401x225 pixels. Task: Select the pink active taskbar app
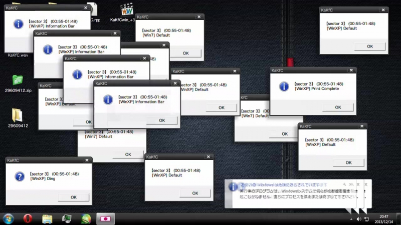click(x=105, y=219)
